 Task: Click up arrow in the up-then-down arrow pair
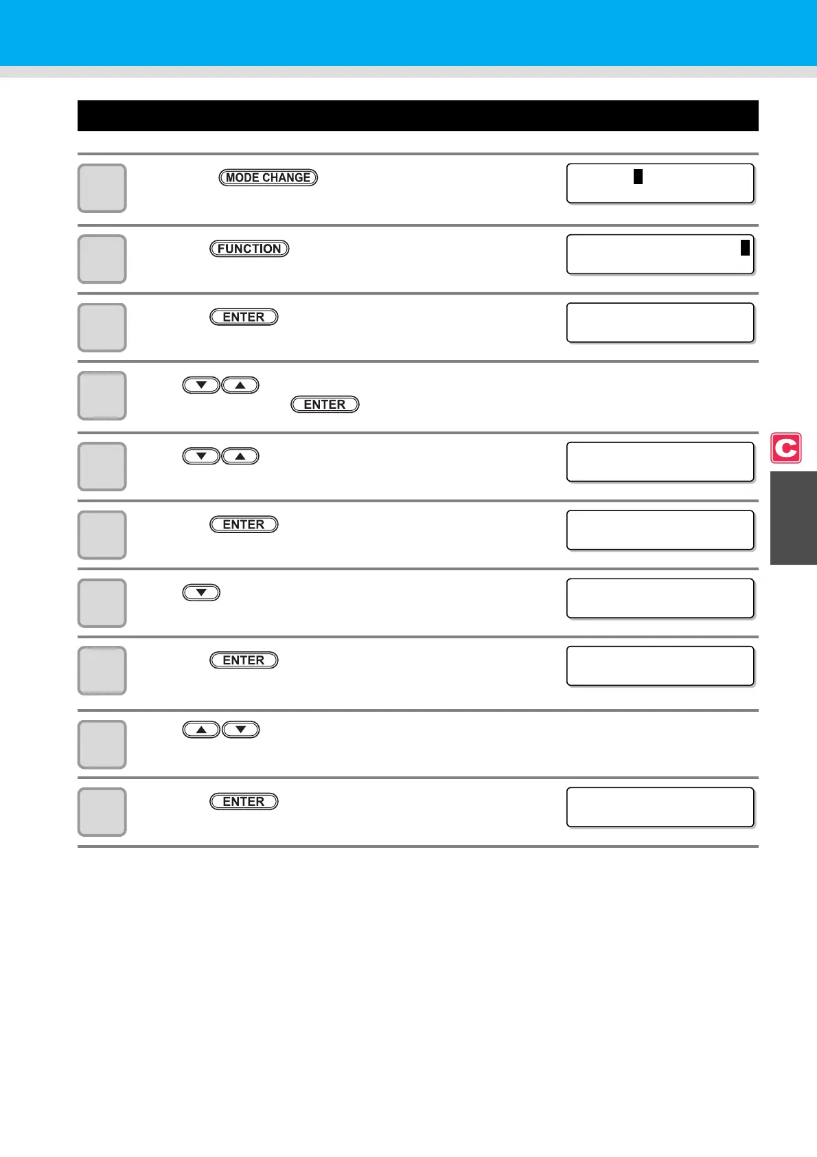201,729
